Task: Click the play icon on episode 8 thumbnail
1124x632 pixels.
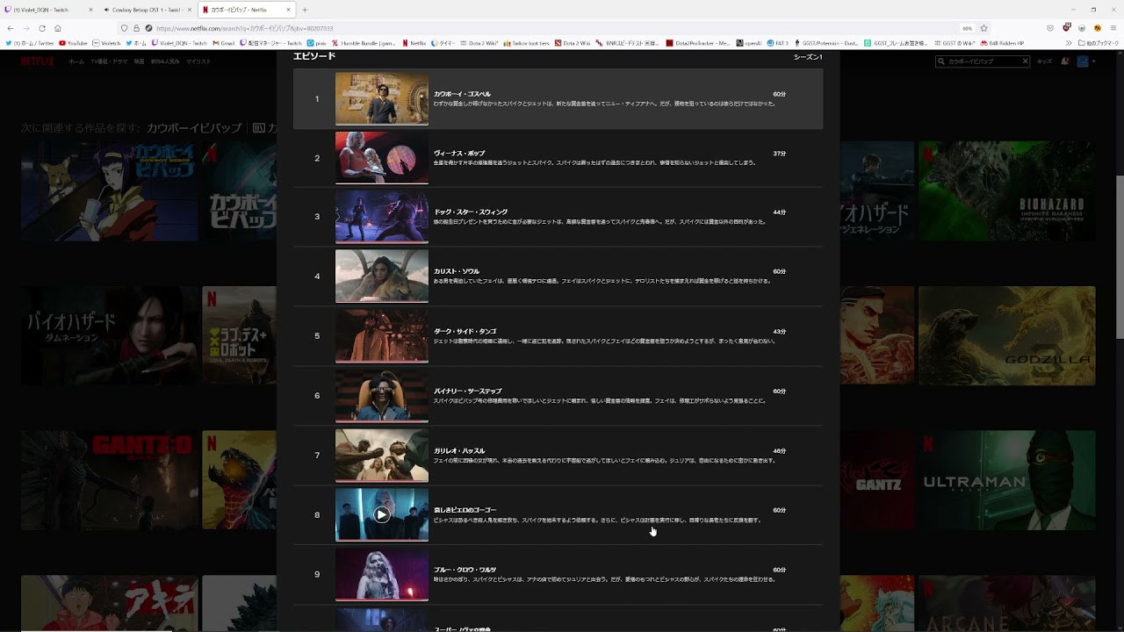Action: pos(381,515)
